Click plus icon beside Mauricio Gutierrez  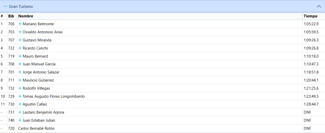20,80
